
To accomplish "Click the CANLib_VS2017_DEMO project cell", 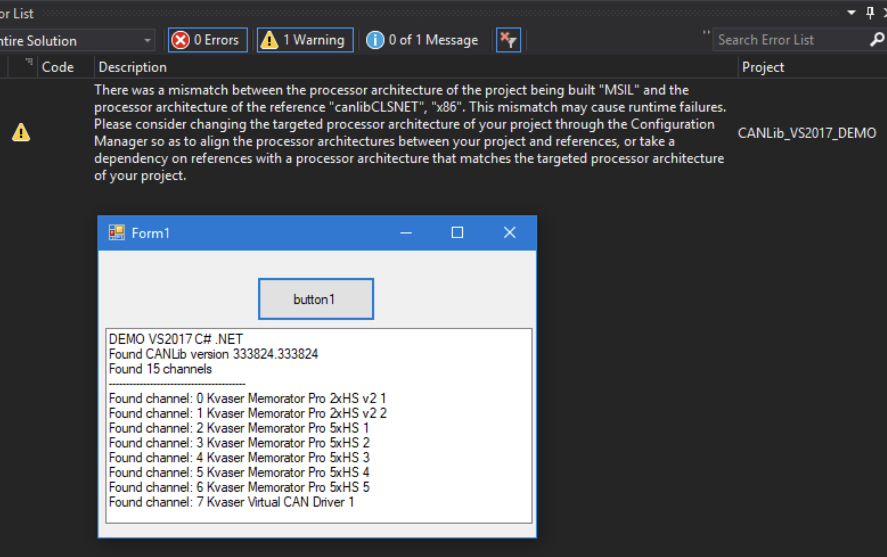I will pos(807,133).
